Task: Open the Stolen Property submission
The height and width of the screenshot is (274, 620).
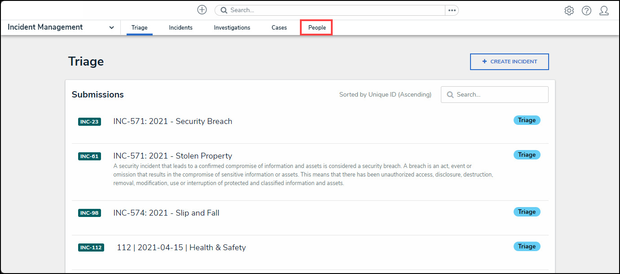Action: (x=173, y=156)
